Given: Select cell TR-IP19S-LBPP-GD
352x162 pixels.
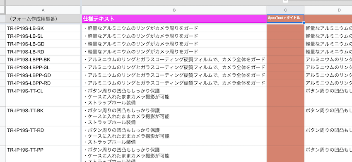Looking at the screenshot, I should click(43, 75).
